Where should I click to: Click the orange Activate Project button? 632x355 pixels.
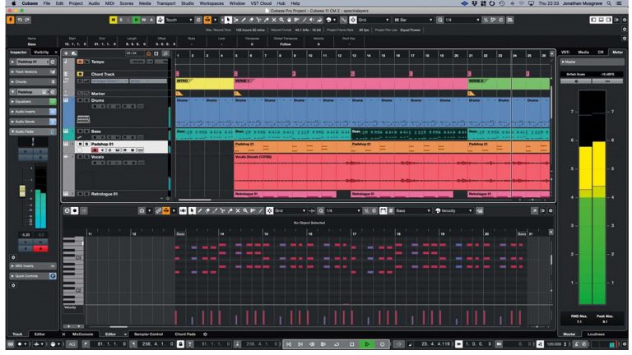click(x=11, y=20)
